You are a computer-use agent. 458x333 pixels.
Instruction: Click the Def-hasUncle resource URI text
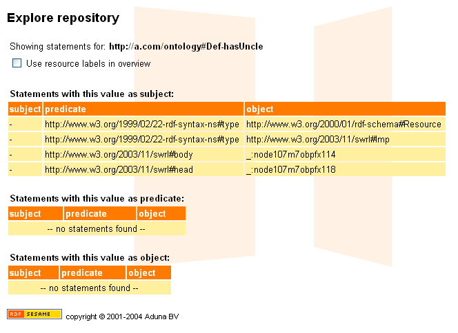[x=186, y=47]
